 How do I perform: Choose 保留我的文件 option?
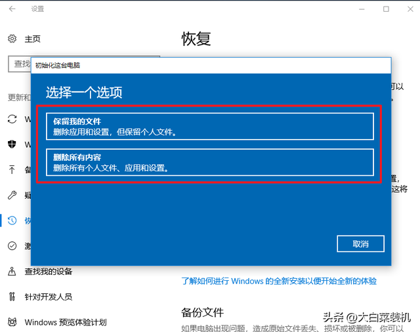[x=210, y=127]
